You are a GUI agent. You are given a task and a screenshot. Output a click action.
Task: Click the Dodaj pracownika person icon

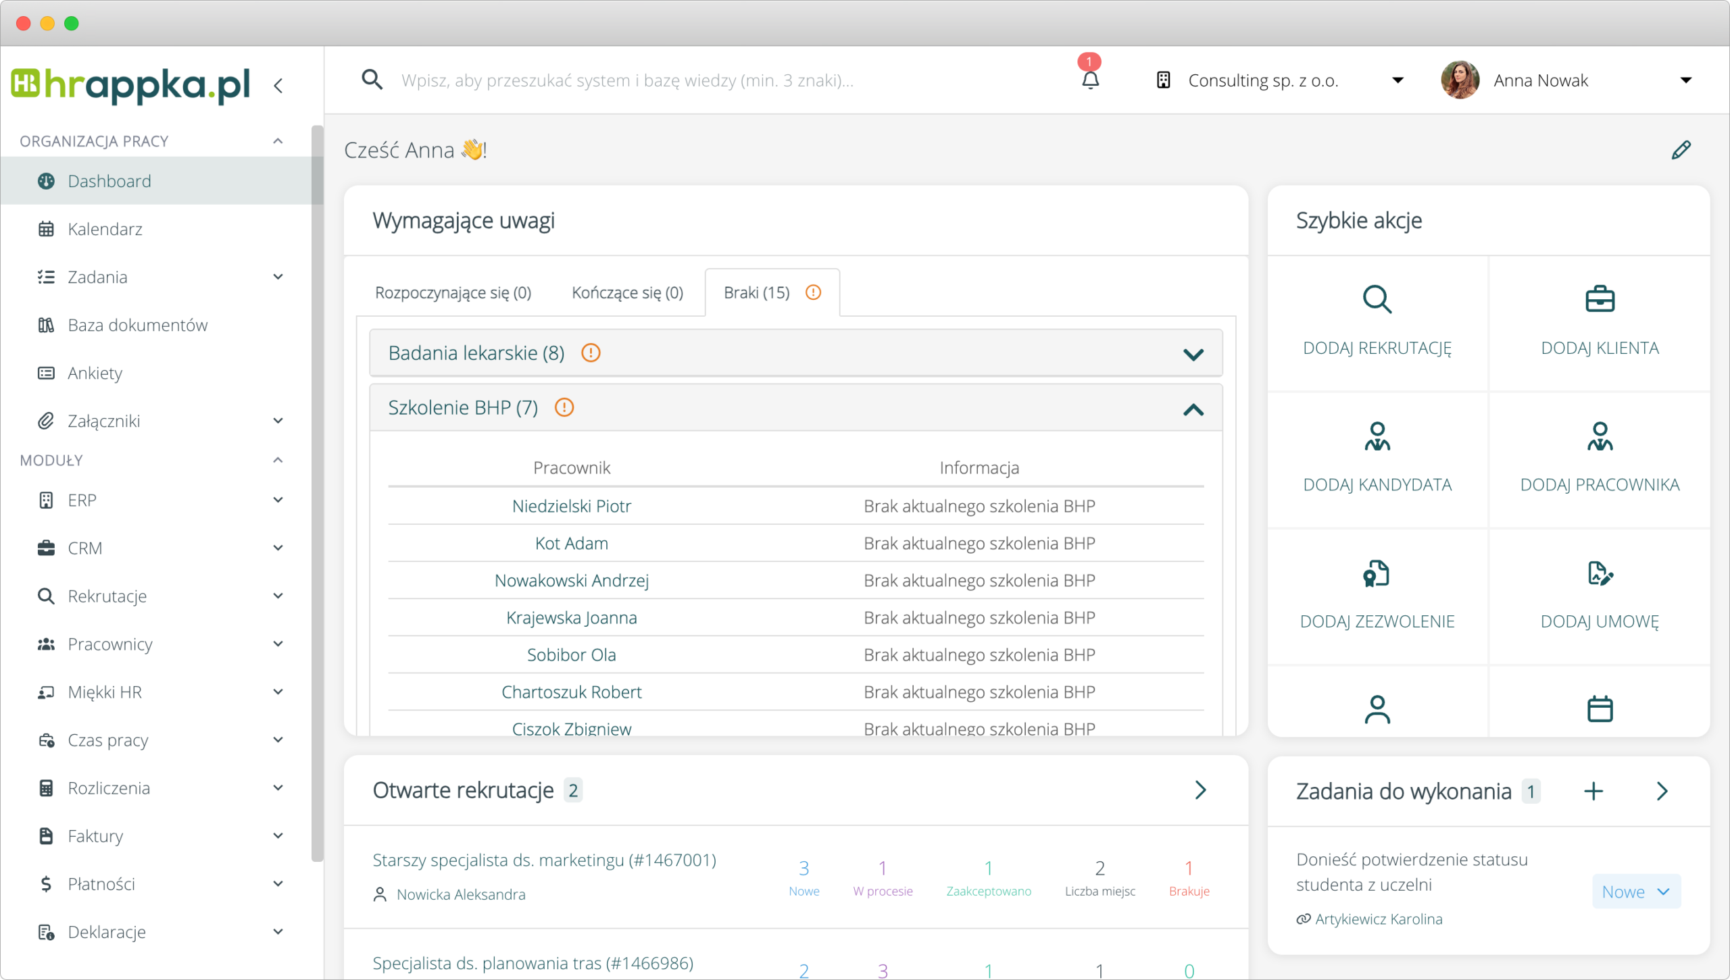coord(1600,436)
